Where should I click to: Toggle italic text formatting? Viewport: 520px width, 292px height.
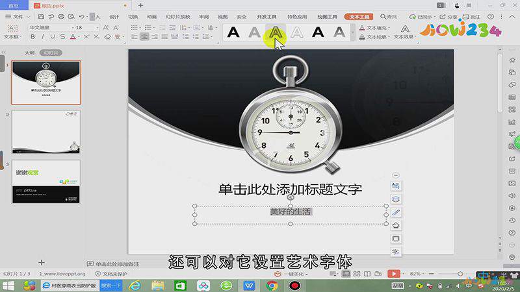[x=42, y=37]
